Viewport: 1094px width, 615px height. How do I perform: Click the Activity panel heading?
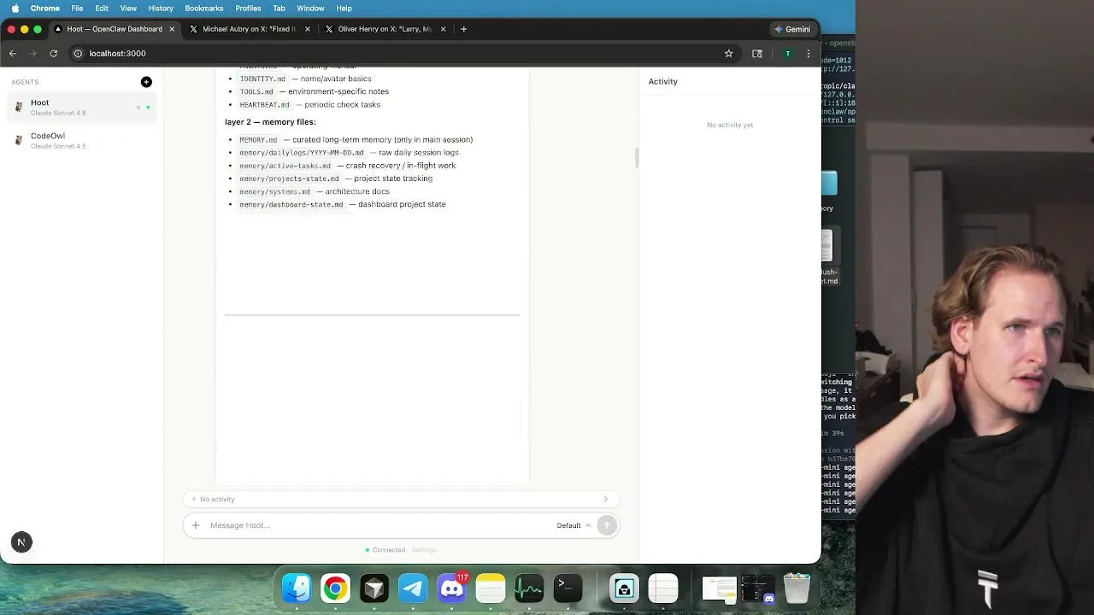click(662, 81)
